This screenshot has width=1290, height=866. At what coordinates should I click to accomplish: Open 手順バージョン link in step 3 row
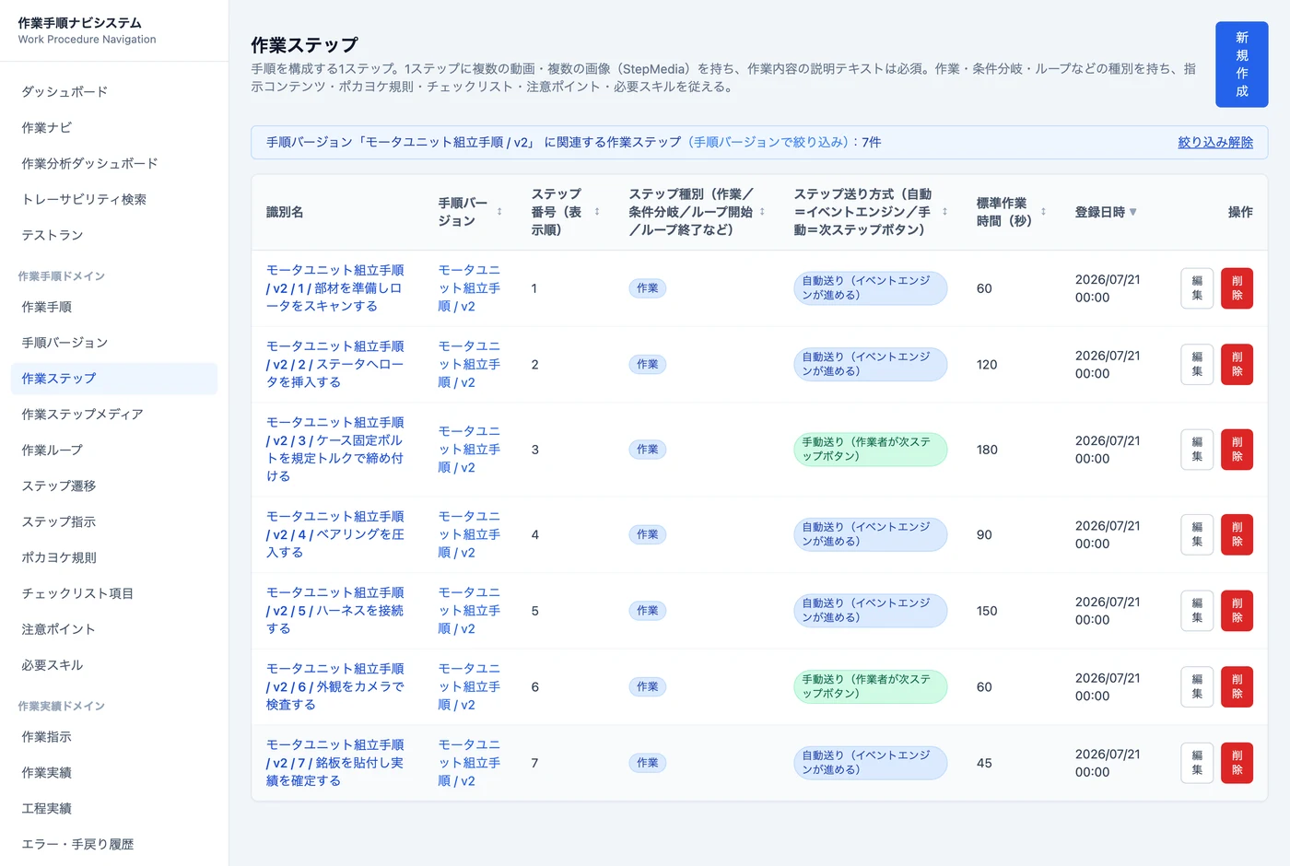click(470, 450)
